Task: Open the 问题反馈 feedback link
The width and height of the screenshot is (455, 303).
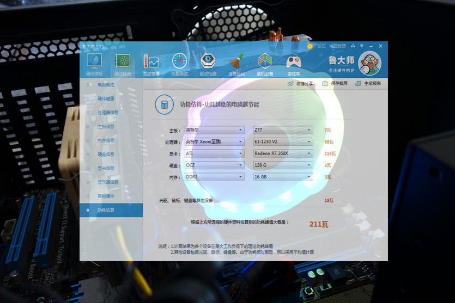Action: click(337, 46)
